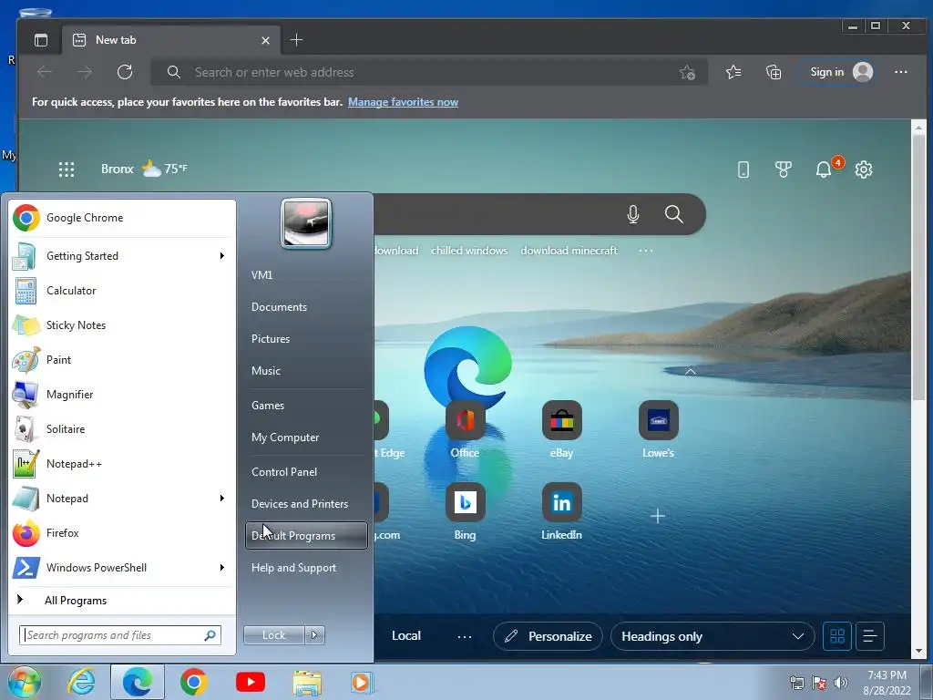The width and height of the screenshot is (933, 700).
Task: Open the Headings only dropdown
Action: pyautogui.click(x=713, y=636)
